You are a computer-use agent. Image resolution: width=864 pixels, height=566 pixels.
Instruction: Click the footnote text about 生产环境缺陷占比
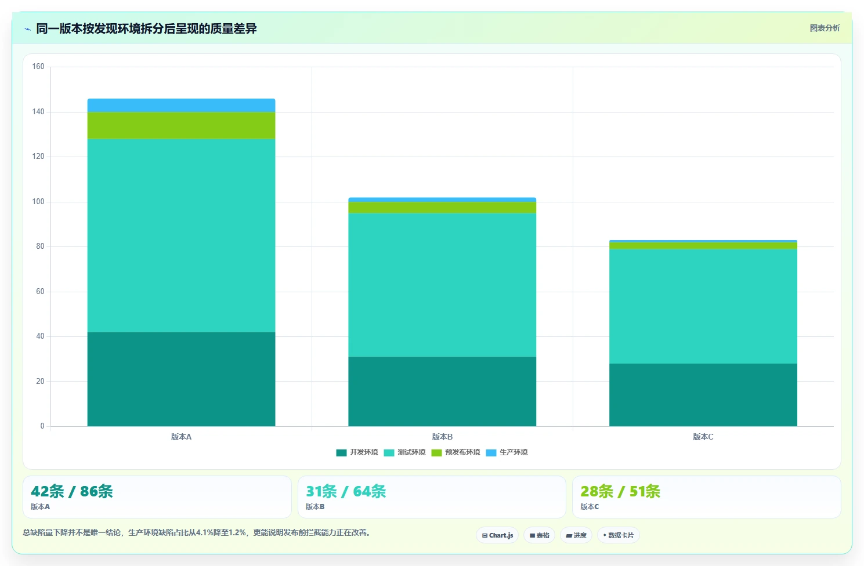click(197, 532)
